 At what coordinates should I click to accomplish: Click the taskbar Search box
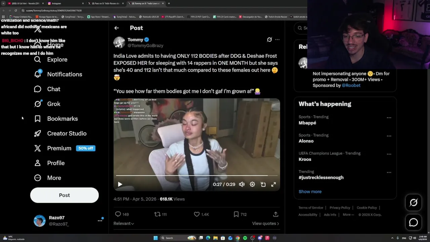click(178, 238)
